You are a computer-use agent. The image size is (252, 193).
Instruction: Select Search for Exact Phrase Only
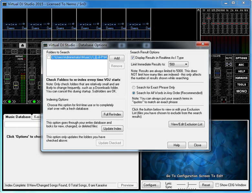tap(134, 87)
